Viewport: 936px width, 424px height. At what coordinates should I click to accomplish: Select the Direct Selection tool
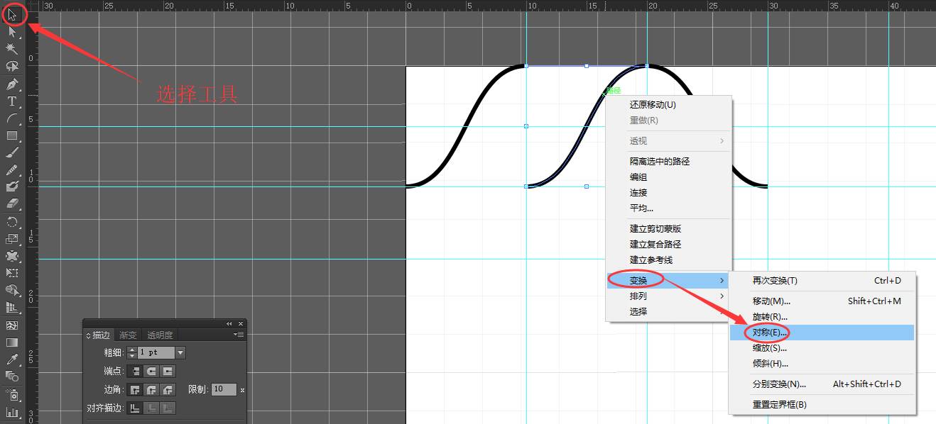[12, 31]
